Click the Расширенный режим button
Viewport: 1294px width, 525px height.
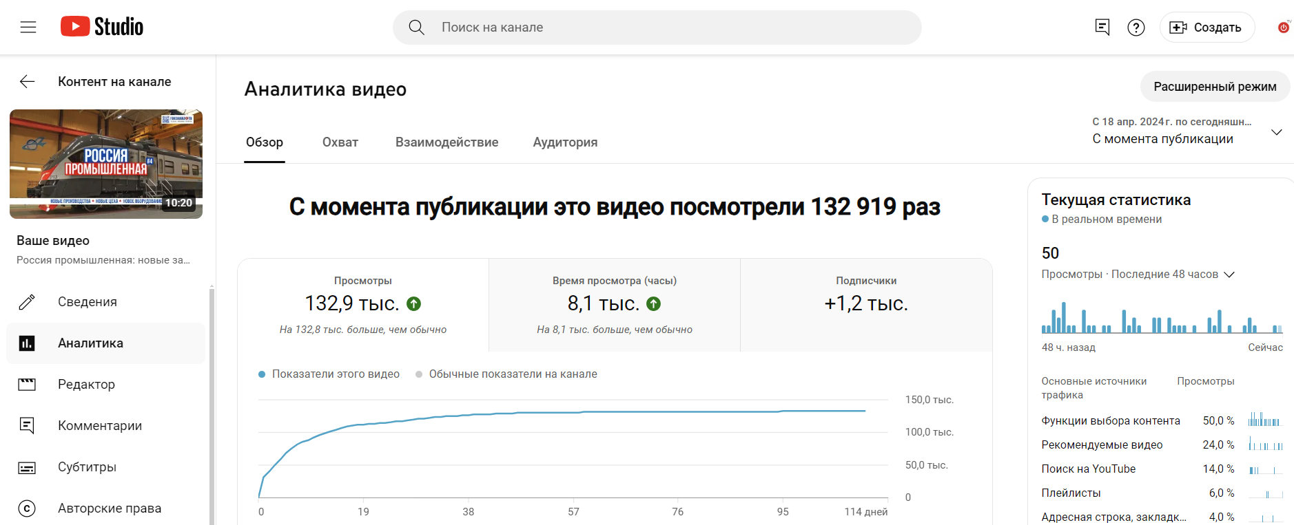1215,87
